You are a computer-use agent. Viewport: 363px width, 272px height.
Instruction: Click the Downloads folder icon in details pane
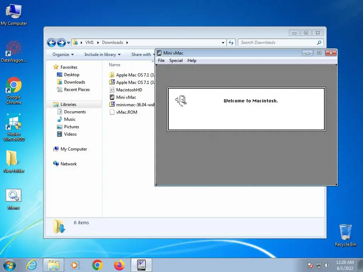59,226
